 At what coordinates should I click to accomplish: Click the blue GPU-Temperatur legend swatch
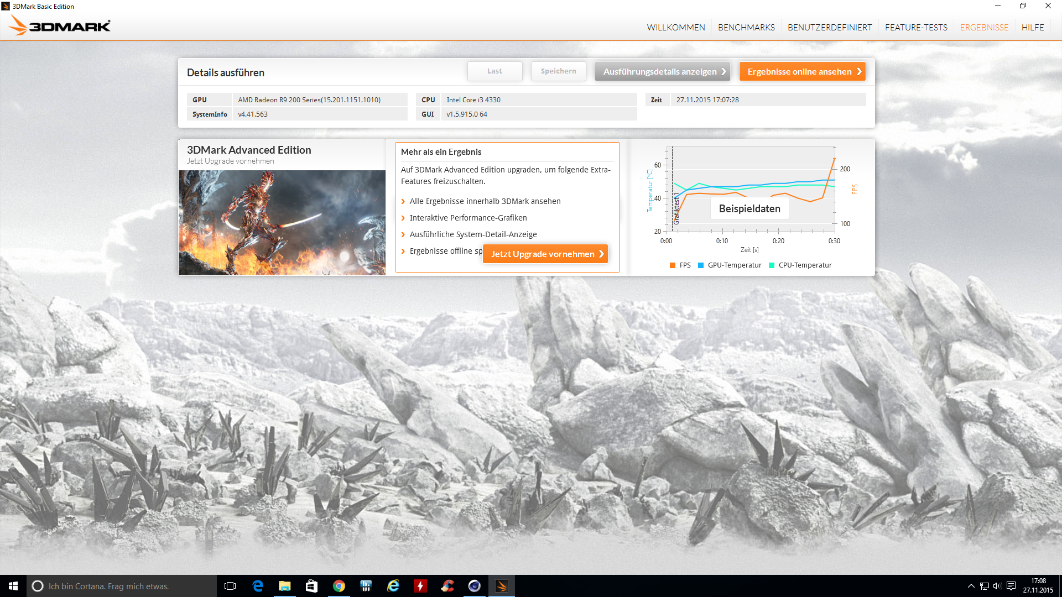[x=701, y=265]
